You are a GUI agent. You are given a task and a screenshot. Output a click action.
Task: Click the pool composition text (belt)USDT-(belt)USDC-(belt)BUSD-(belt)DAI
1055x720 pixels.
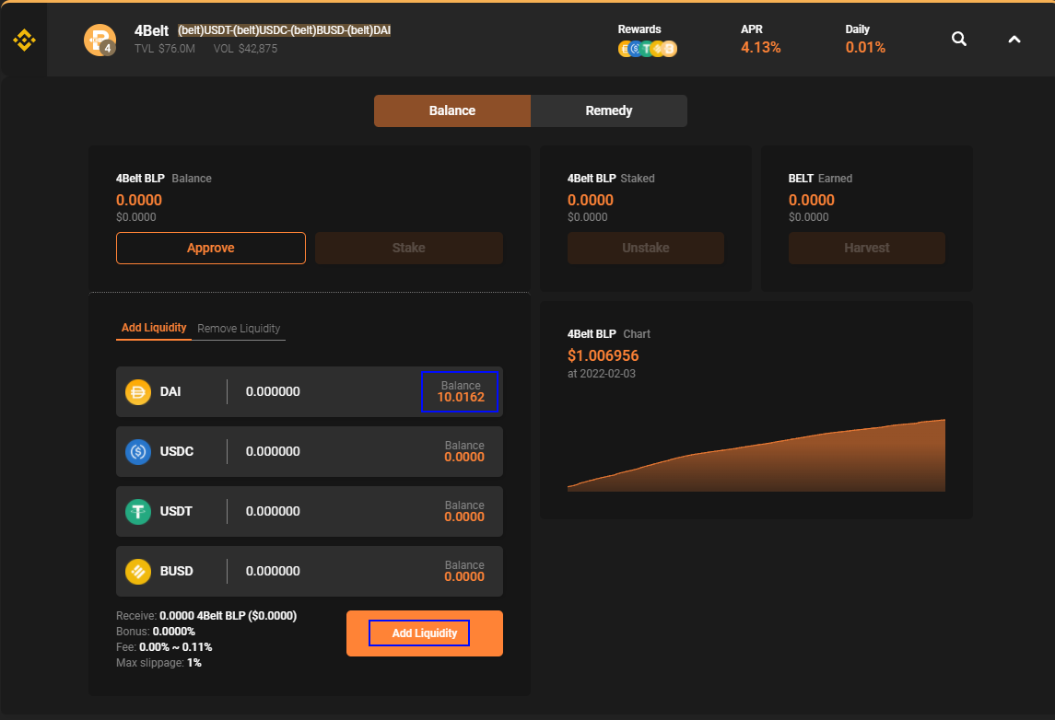click(x=284, y=30)
